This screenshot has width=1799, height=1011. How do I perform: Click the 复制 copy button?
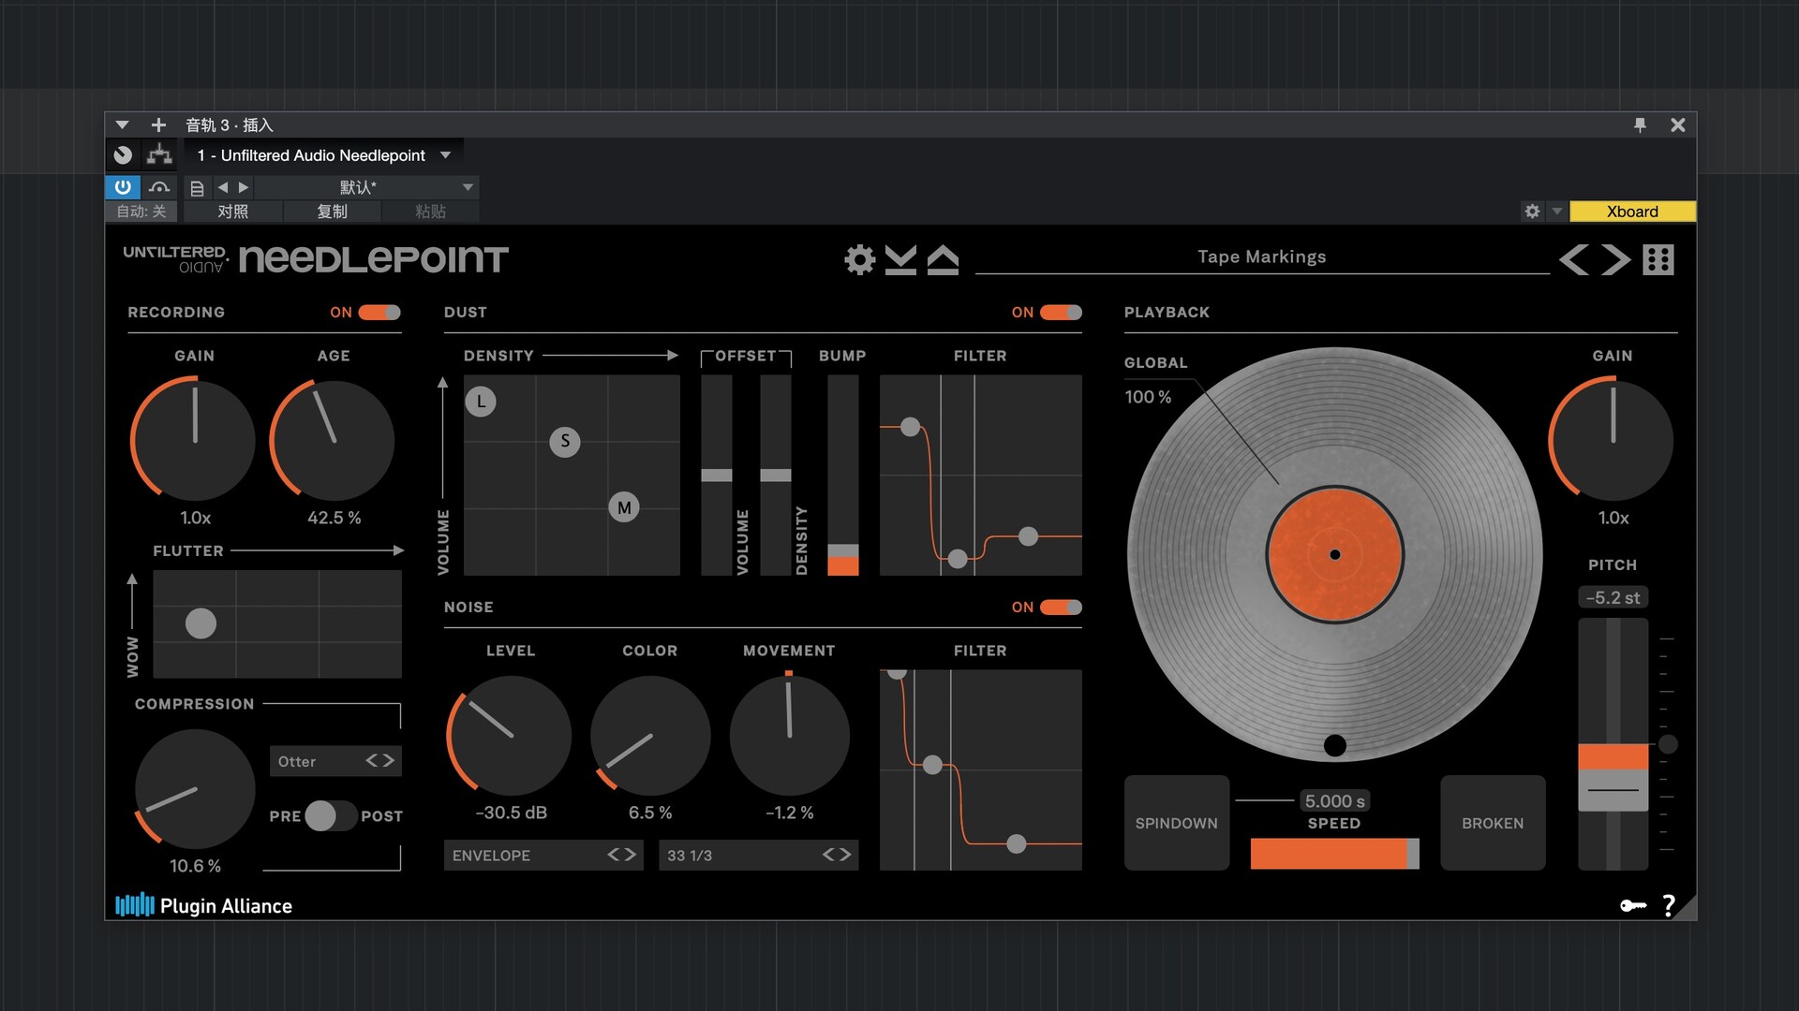(332, 212)
